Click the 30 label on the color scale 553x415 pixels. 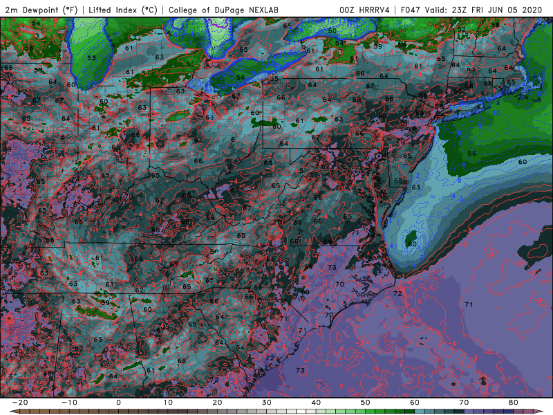[267, 403]
